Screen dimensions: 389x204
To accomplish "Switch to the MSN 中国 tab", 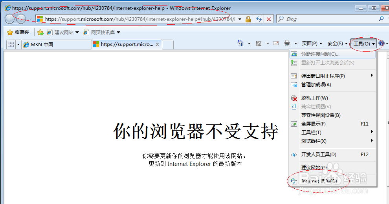I will point(57,45).
